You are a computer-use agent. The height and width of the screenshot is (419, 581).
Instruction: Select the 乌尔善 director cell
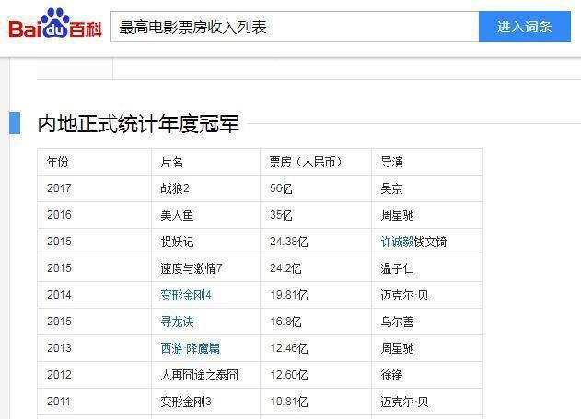point(427,322)
